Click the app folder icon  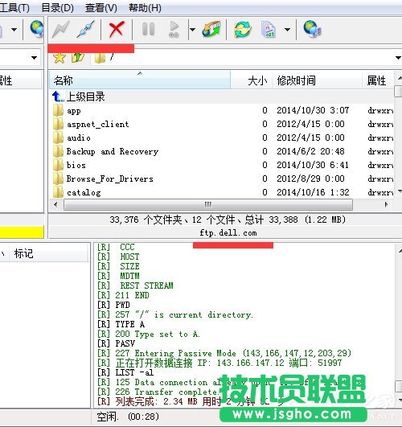pos(58,110)
